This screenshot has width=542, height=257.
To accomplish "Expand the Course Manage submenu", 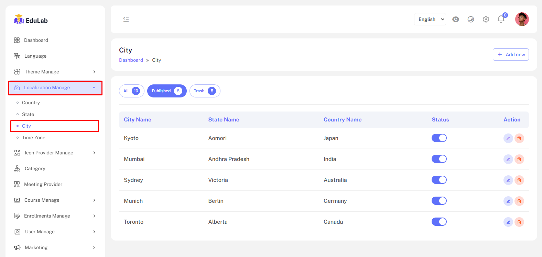I will tap(55, 200).
